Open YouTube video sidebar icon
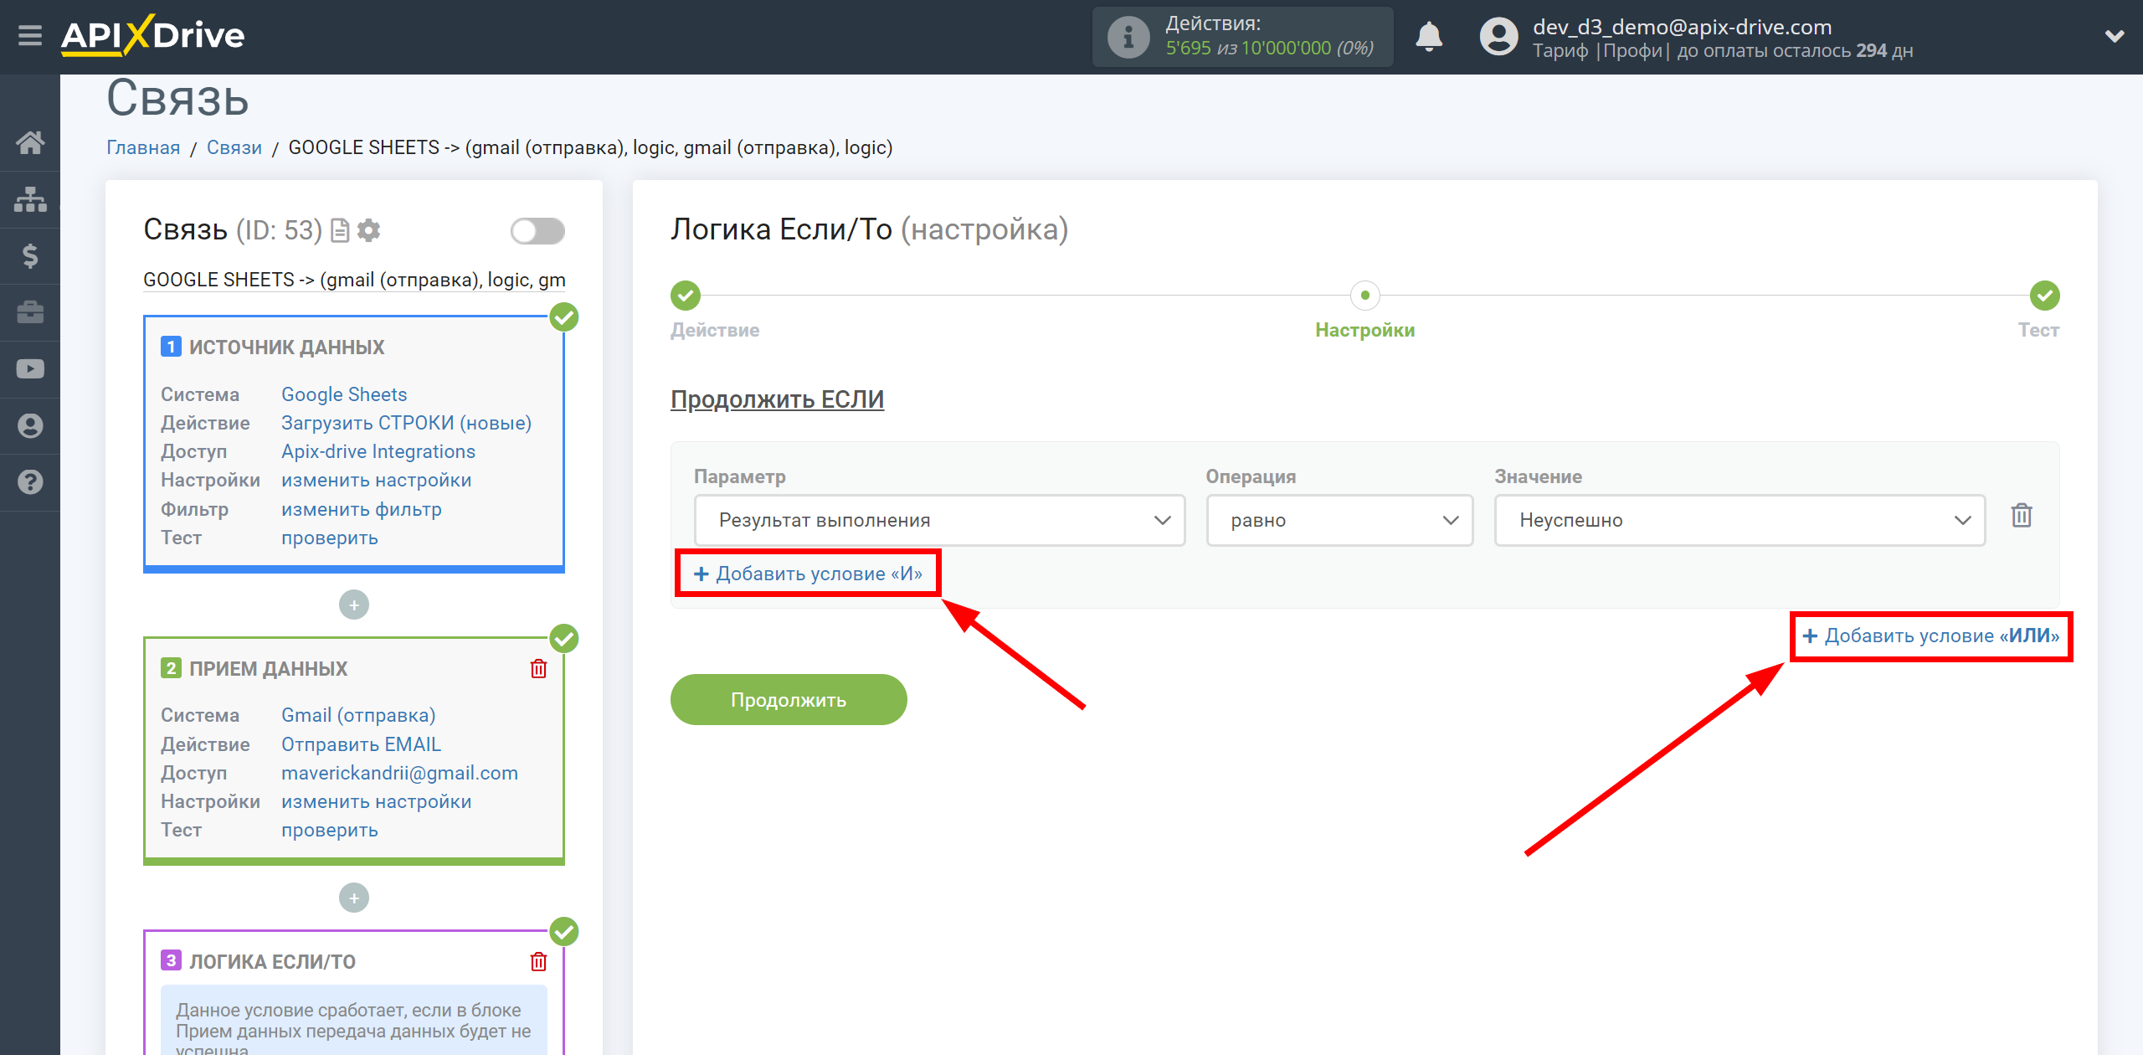Image resolution: width=2143 pixels, height=1055 pixels. click(30, 369)
